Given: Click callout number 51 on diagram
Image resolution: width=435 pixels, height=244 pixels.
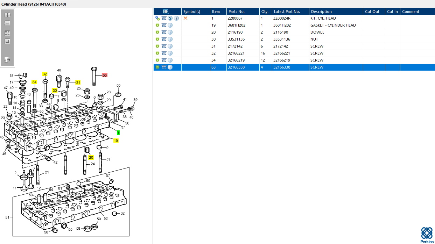Looking at the screenshot, I should pyautogui.click(x=7, y=217).
